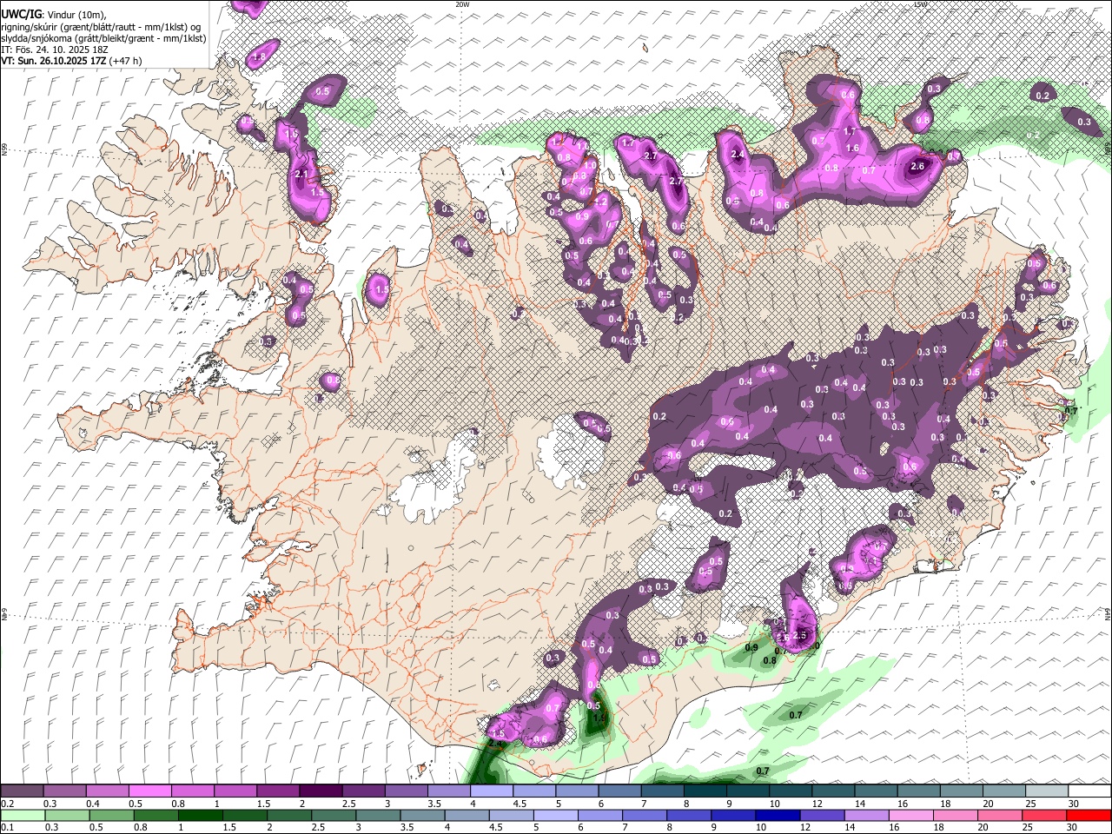Select the lower legend swatch between 16 and 18
Image resolution: width=1112 pixels, height=834 pixels.
click(912, 815)
